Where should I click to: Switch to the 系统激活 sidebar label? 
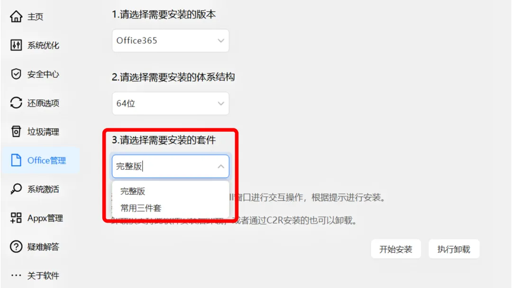[x=43, y=189]
